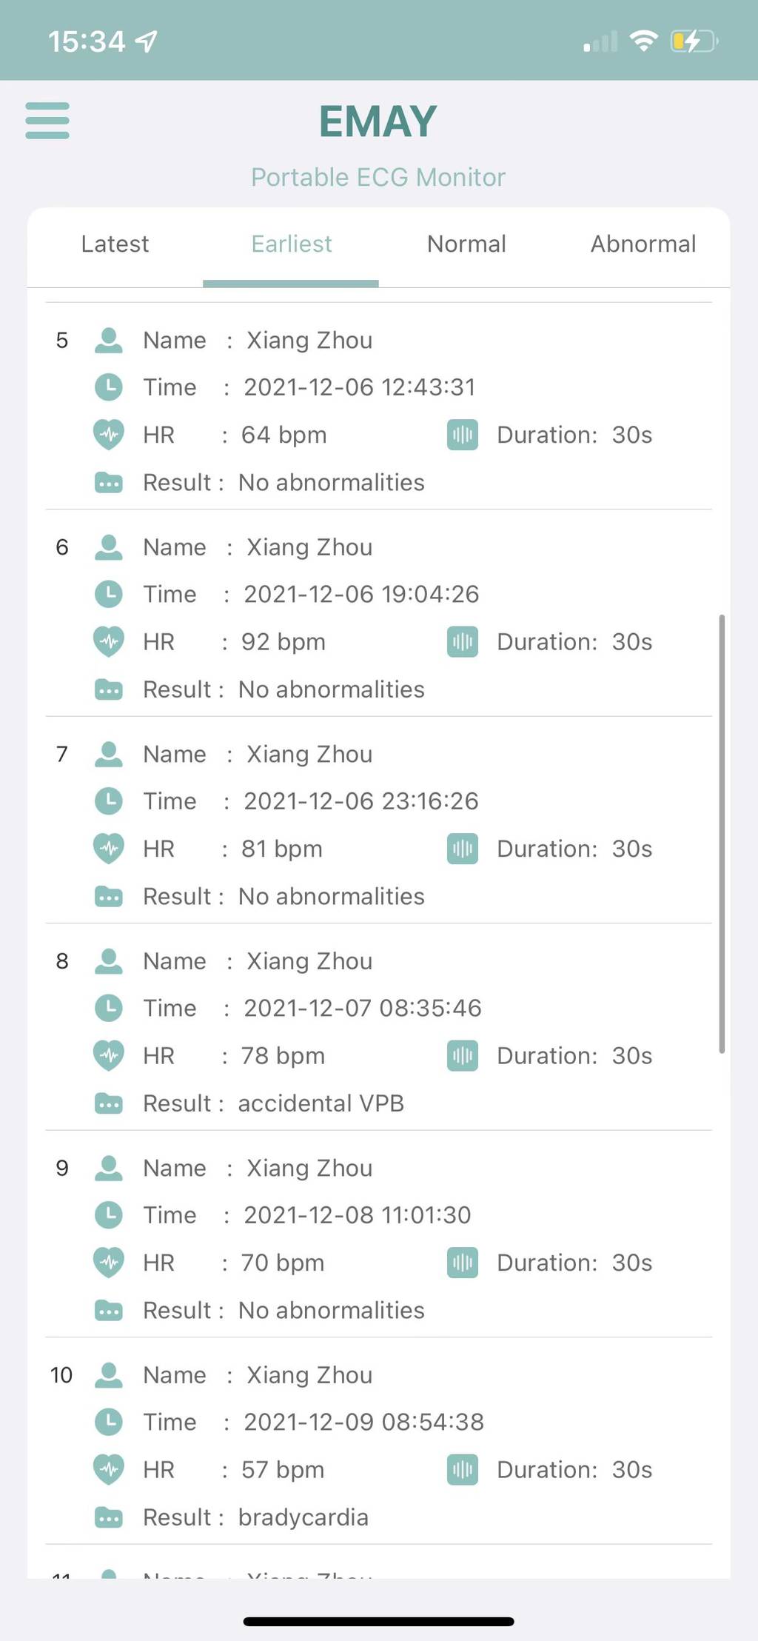The height and width of the screenshot is (1641, 758).
Task: Tap the duration waveform icon of record 8
Action: pyautogui.click(x=463, y=1056)
